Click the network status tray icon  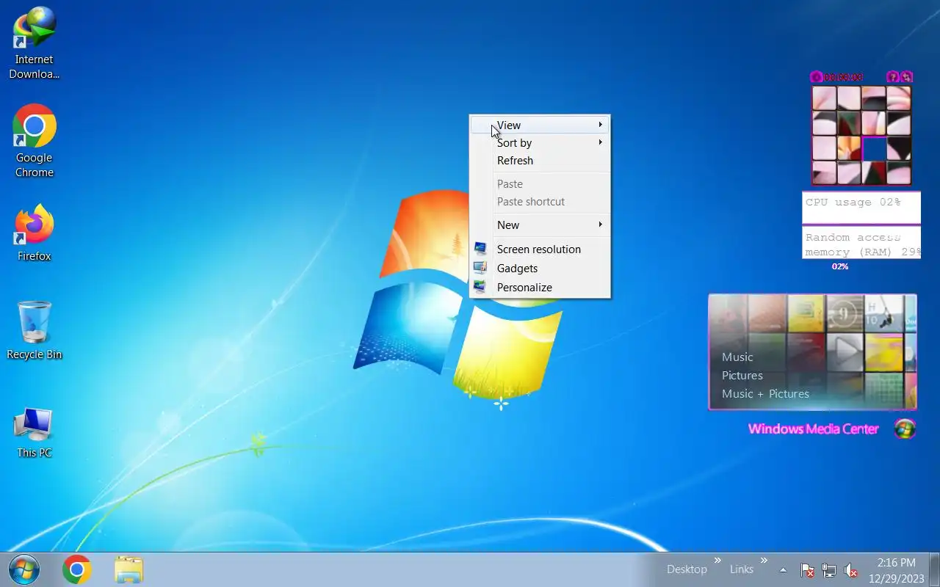coord(828,570)
